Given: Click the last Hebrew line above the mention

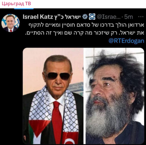Looking at the screenshot, I should [85, 33].
